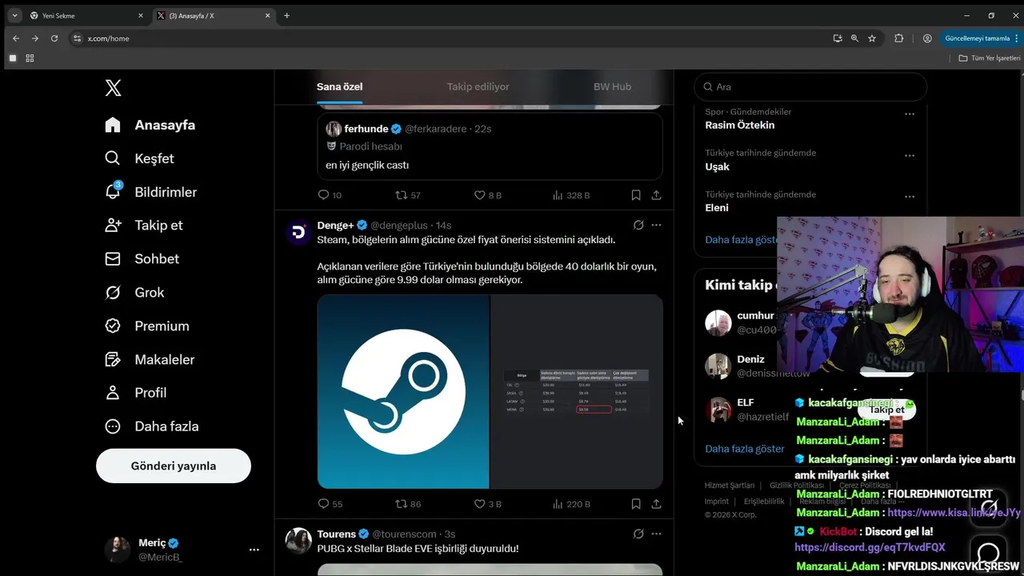Open Eleni trending topic
This screenshot has width=1024, height=576.
click(x=717, y=208)
